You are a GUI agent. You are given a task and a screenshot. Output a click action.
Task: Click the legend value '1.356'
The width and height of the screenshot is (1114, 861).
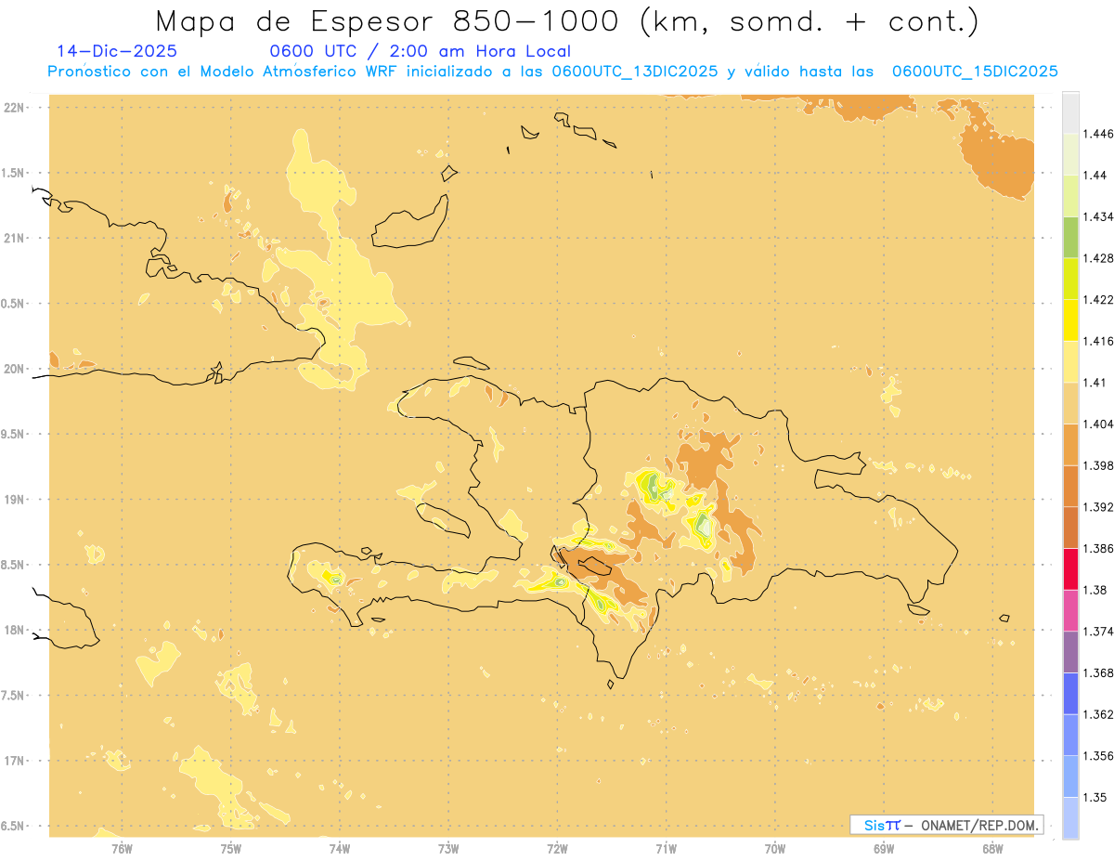[x=1096, y=756]
